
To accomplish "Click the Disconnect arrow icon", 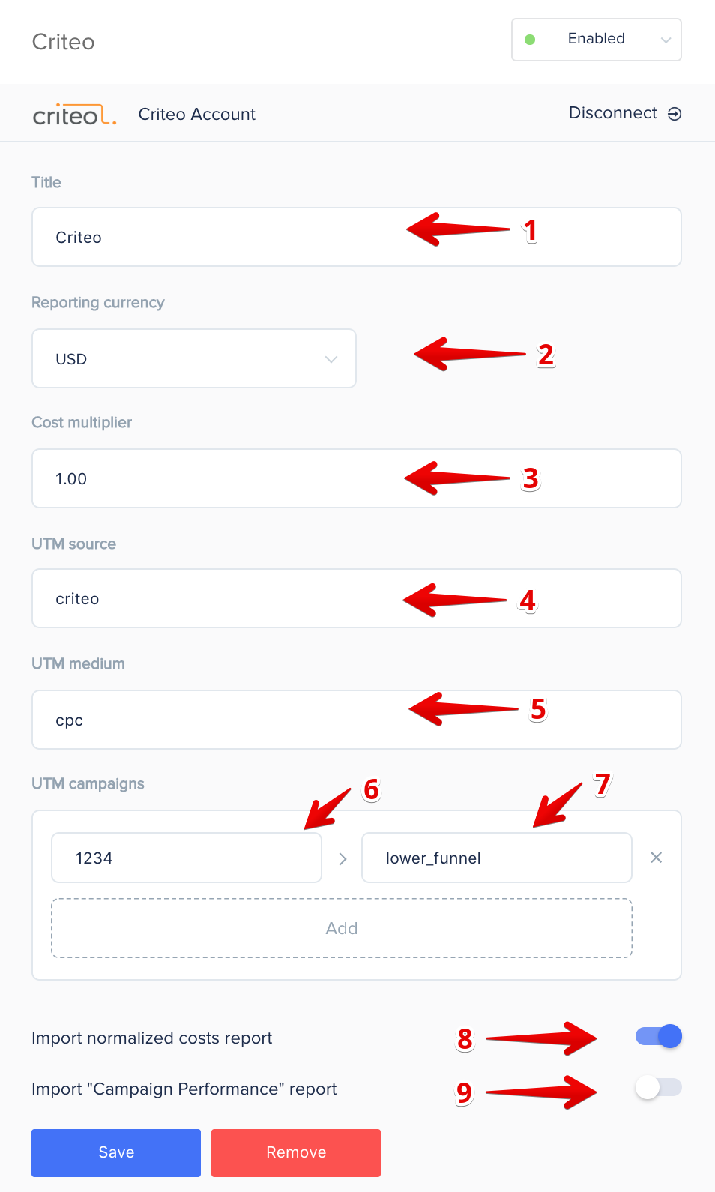I will click(675, 114).
